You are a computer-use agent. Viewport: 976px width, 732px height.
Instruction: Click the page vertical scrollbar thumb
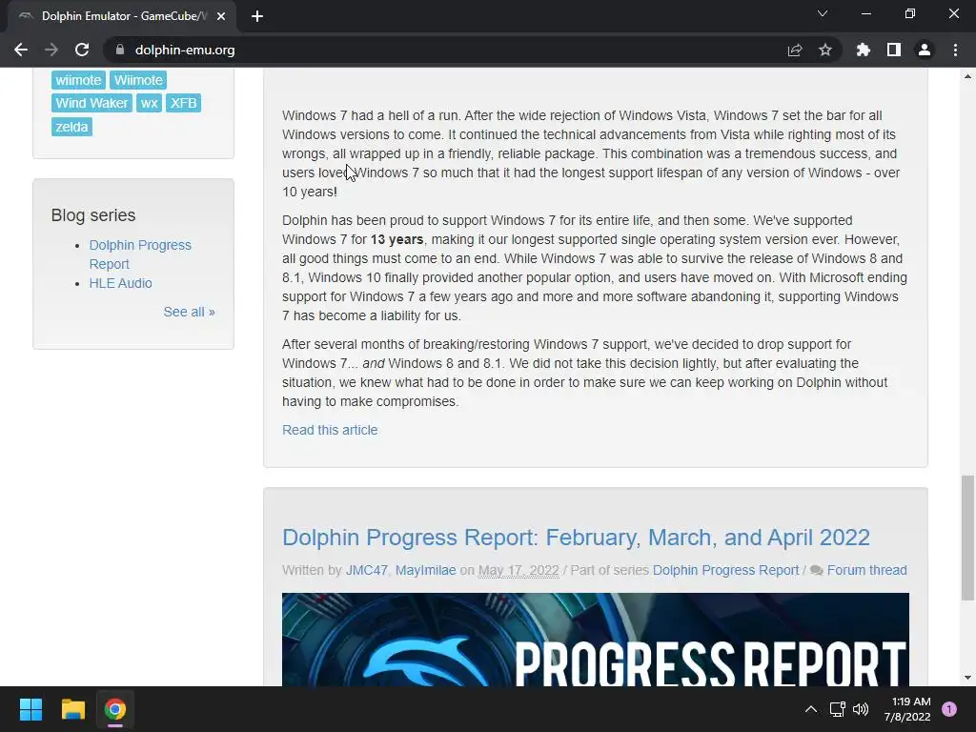(967, 538)
